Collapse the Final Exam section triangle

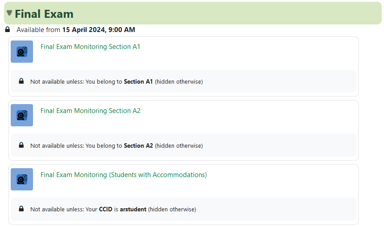(9, 13)
